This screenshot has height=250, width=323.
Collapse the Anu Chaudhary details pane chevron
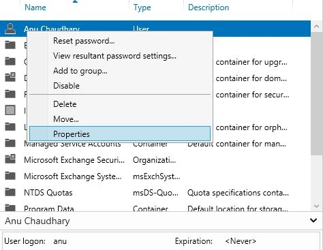click(313, 220)
